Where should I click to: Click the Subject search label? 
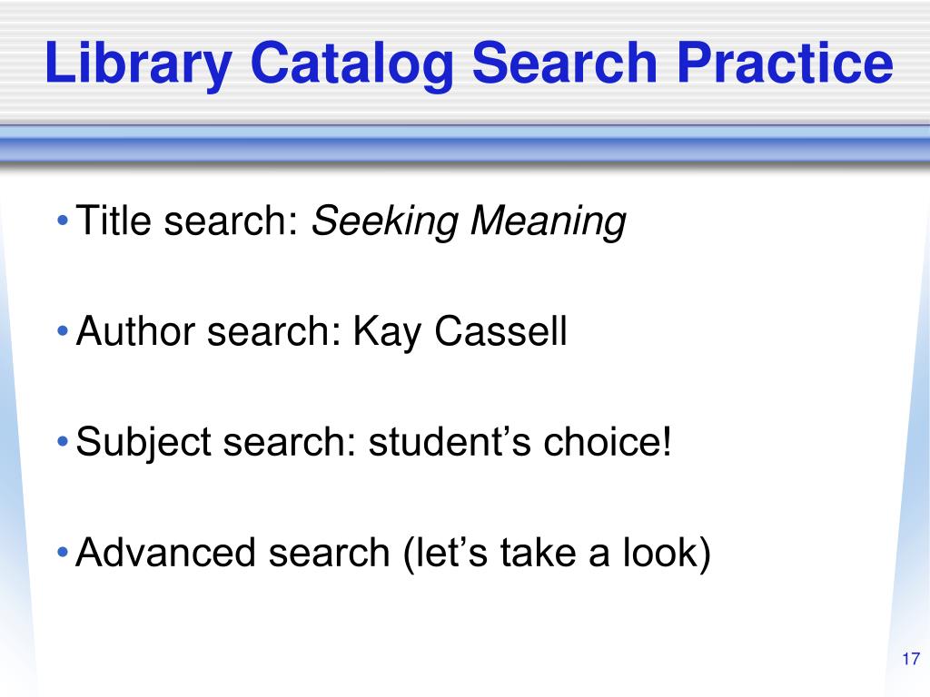pyautogui.click(x=216, y=444)
